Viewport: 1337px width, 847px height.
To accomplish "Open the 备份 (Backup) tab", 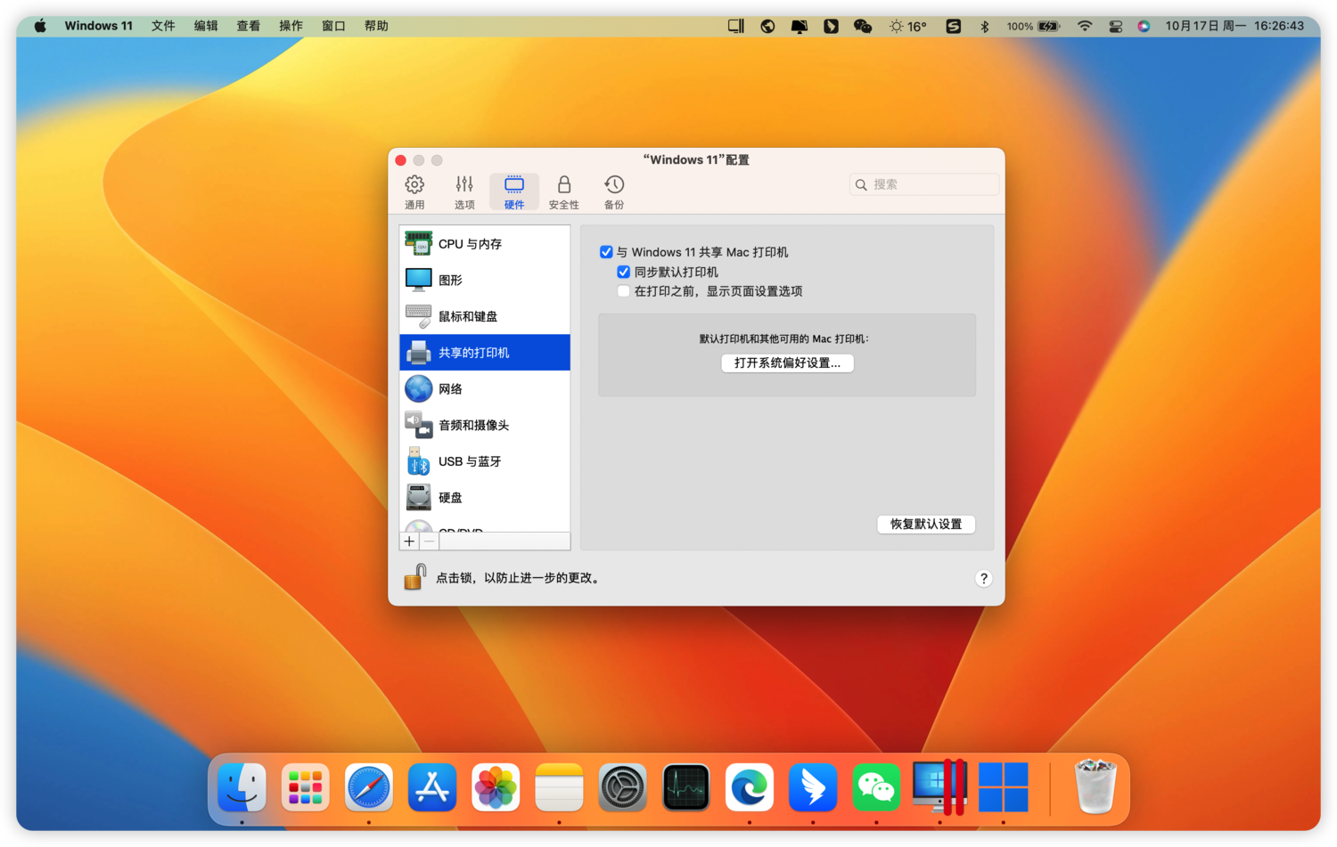I will (614, 192).
